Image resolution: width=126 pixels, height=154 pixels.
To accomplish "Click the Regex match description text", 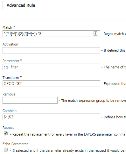I will point(114,34).
